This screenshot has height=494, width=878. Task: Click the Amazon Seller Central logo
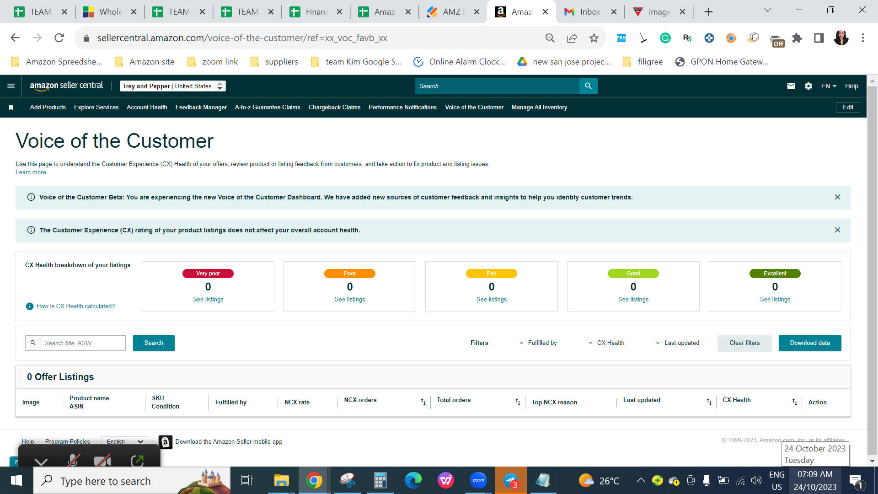[66, 86]
